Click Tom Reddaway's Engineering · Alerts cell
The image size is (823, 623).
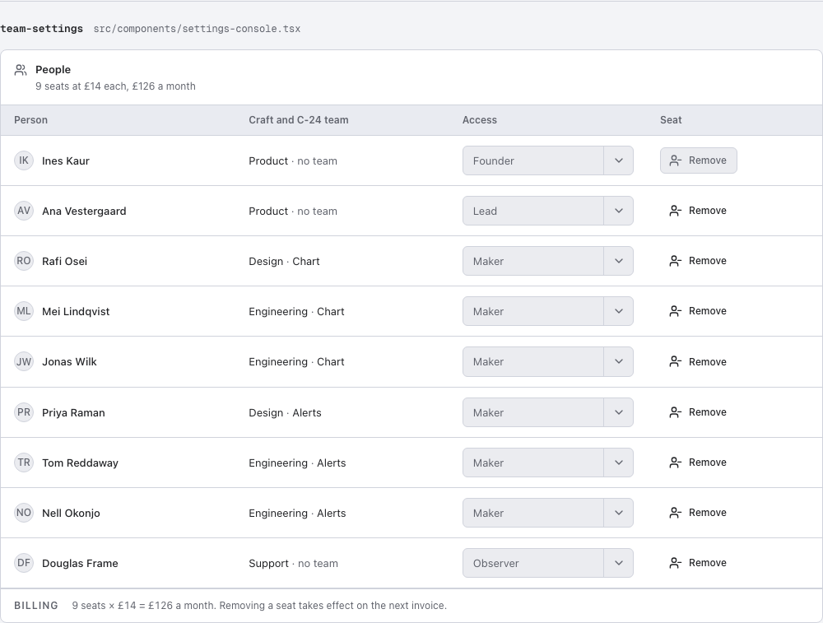[x=297, y=463]
